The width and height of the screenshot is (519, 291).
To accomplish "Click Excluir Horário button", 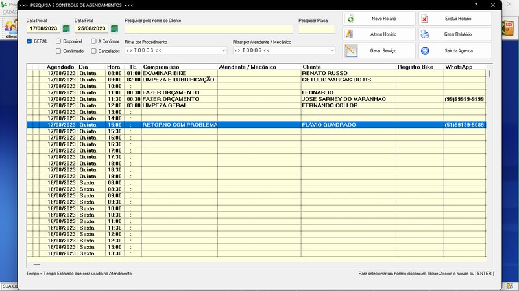I will (455, 19).
